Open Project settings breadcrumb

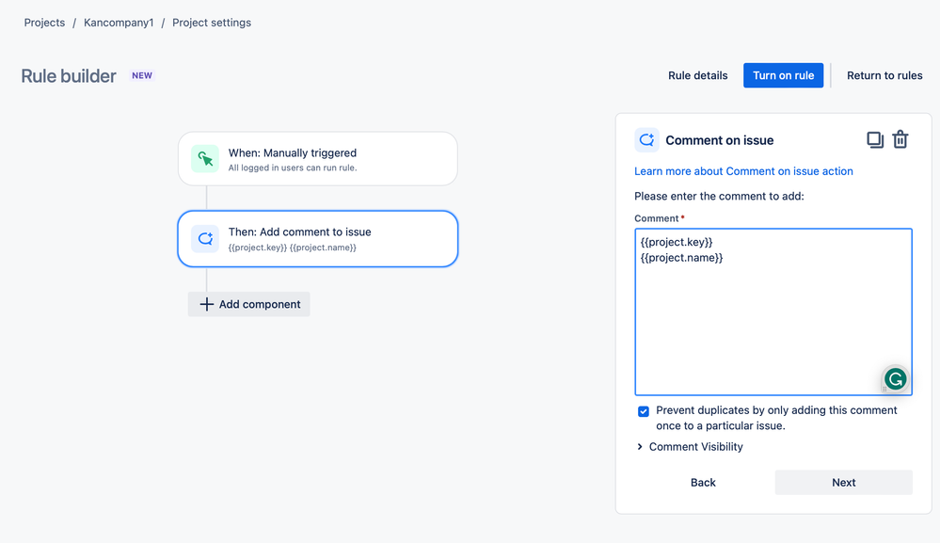pos(212,23)
